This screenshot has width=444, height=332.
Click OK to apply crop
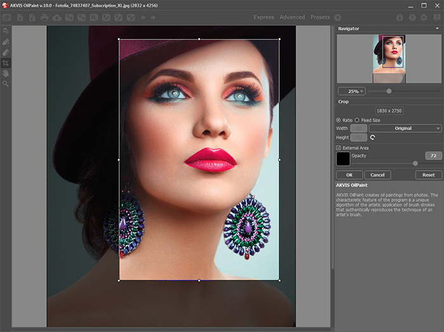[349, 175]
